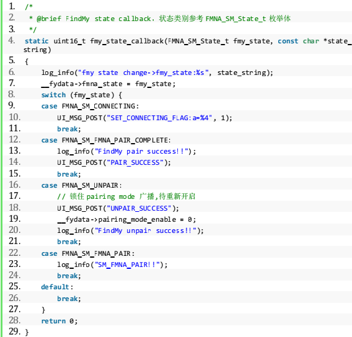Click 'break;' on line 11
This screenshot has height=337, width=352.
pyautogui.click(x=69, y=129)
